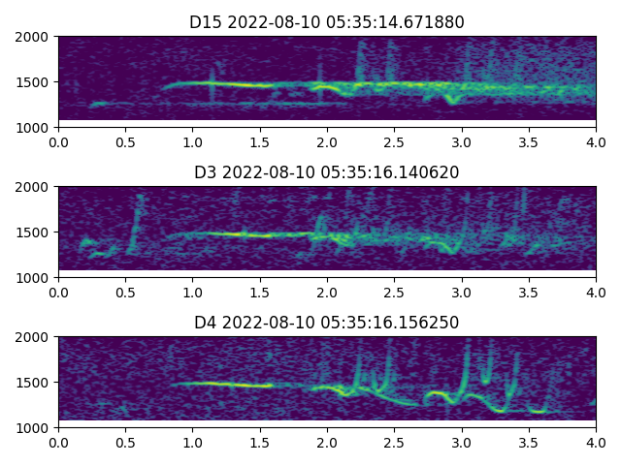Click the 2000 y-axis label on D4 plot
This screenshot has height=465, width=621.
click(34, 337)
